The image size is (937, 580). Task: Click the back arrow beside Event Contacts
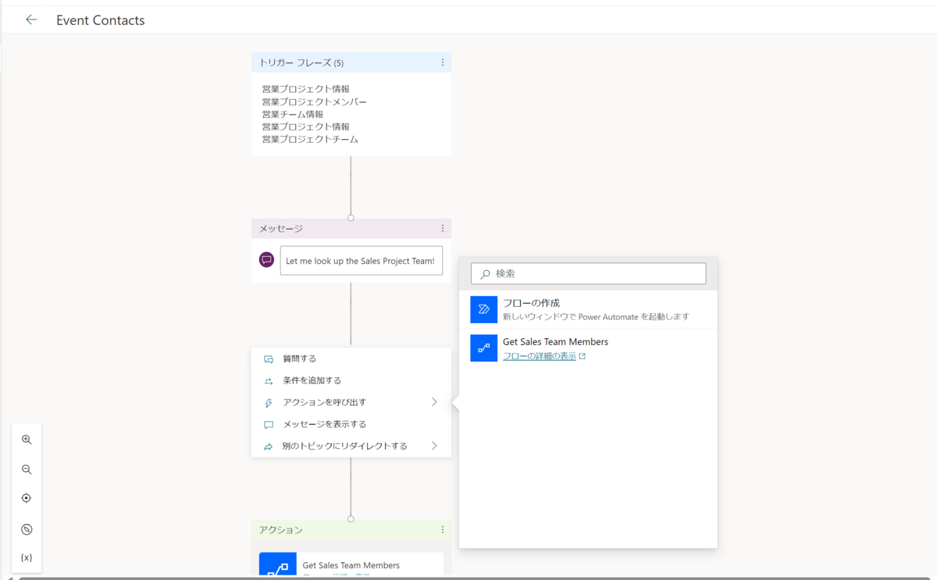click(x=31, y=20)
